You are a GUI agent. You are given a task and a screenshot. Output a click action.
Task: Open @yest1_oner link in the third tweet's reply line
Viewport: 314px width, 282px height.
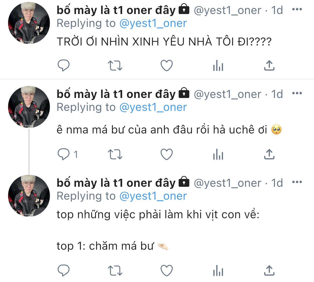pos(153,196)
